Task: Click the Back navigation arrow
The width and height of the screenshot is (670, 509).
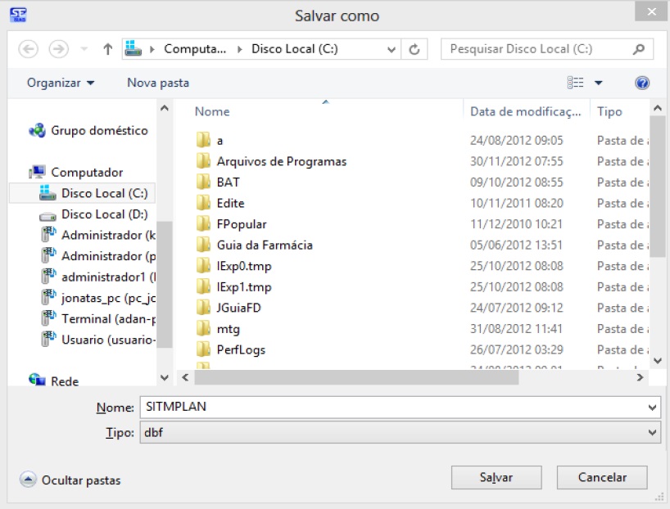Action: pyautogui.click(x=28, y=49)
